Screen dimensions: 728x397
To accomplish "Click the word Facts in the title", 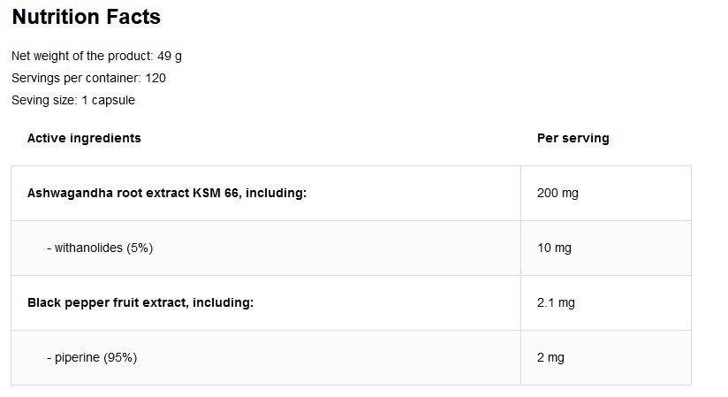I will tap(133, 17).
